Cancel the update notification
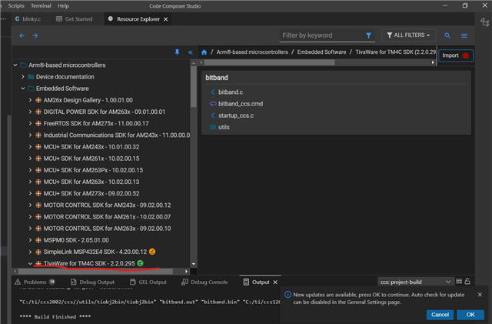 [440, 315]
